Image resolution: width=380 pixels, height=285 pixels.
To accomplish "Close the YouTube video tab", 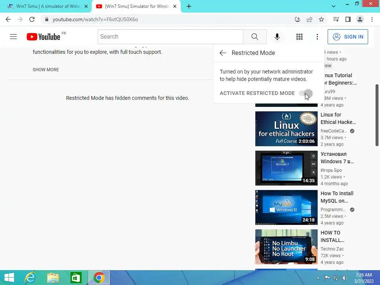I will coord(175,6).
